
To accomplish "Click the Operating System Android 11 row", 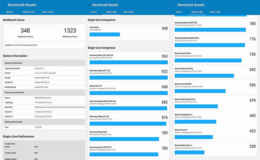I will point(44,68).
